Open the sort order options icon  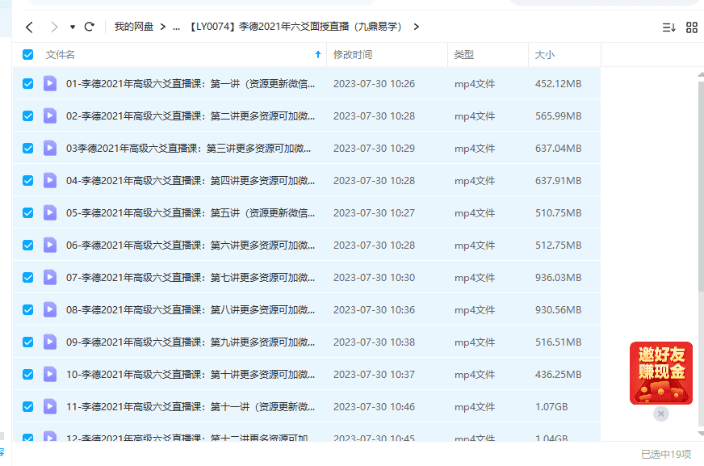[668, 27]
